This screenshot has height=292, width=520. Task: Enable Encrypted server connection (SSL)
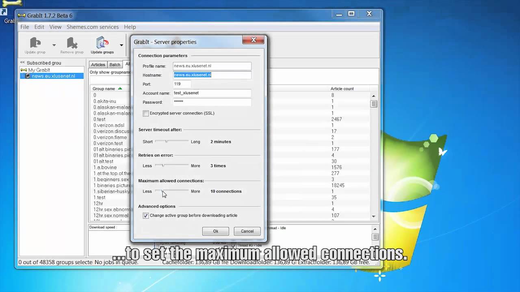point(146,113)
